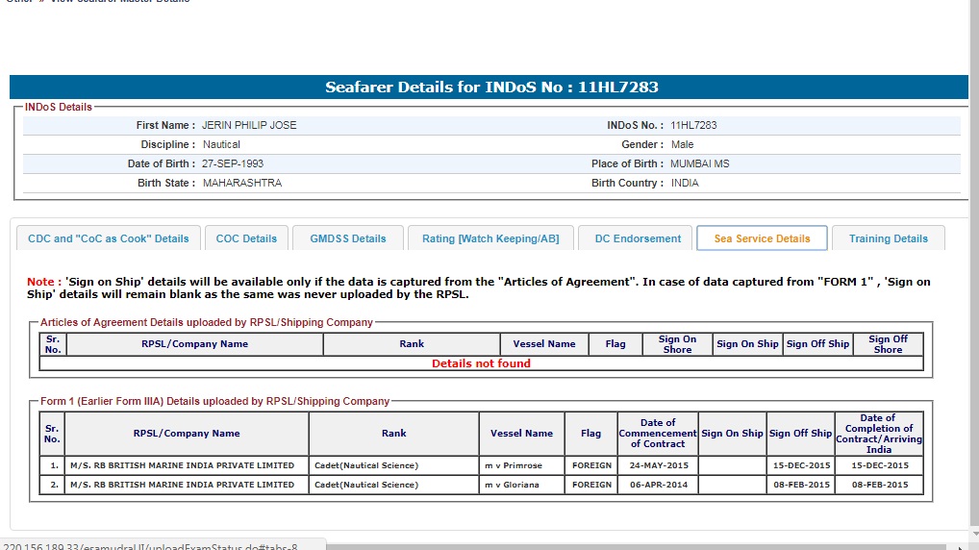Click the Date of Birth value 27-SEP-1993
The height and width of the screenshot is (550, 979).
pyautogui.click(x=233, y=163)
